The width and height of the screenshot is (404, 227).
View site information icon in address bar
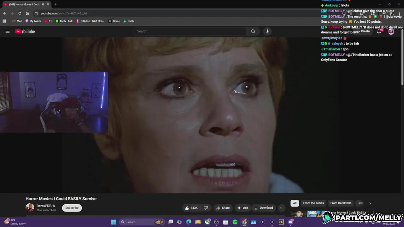(x=36, y=13)
